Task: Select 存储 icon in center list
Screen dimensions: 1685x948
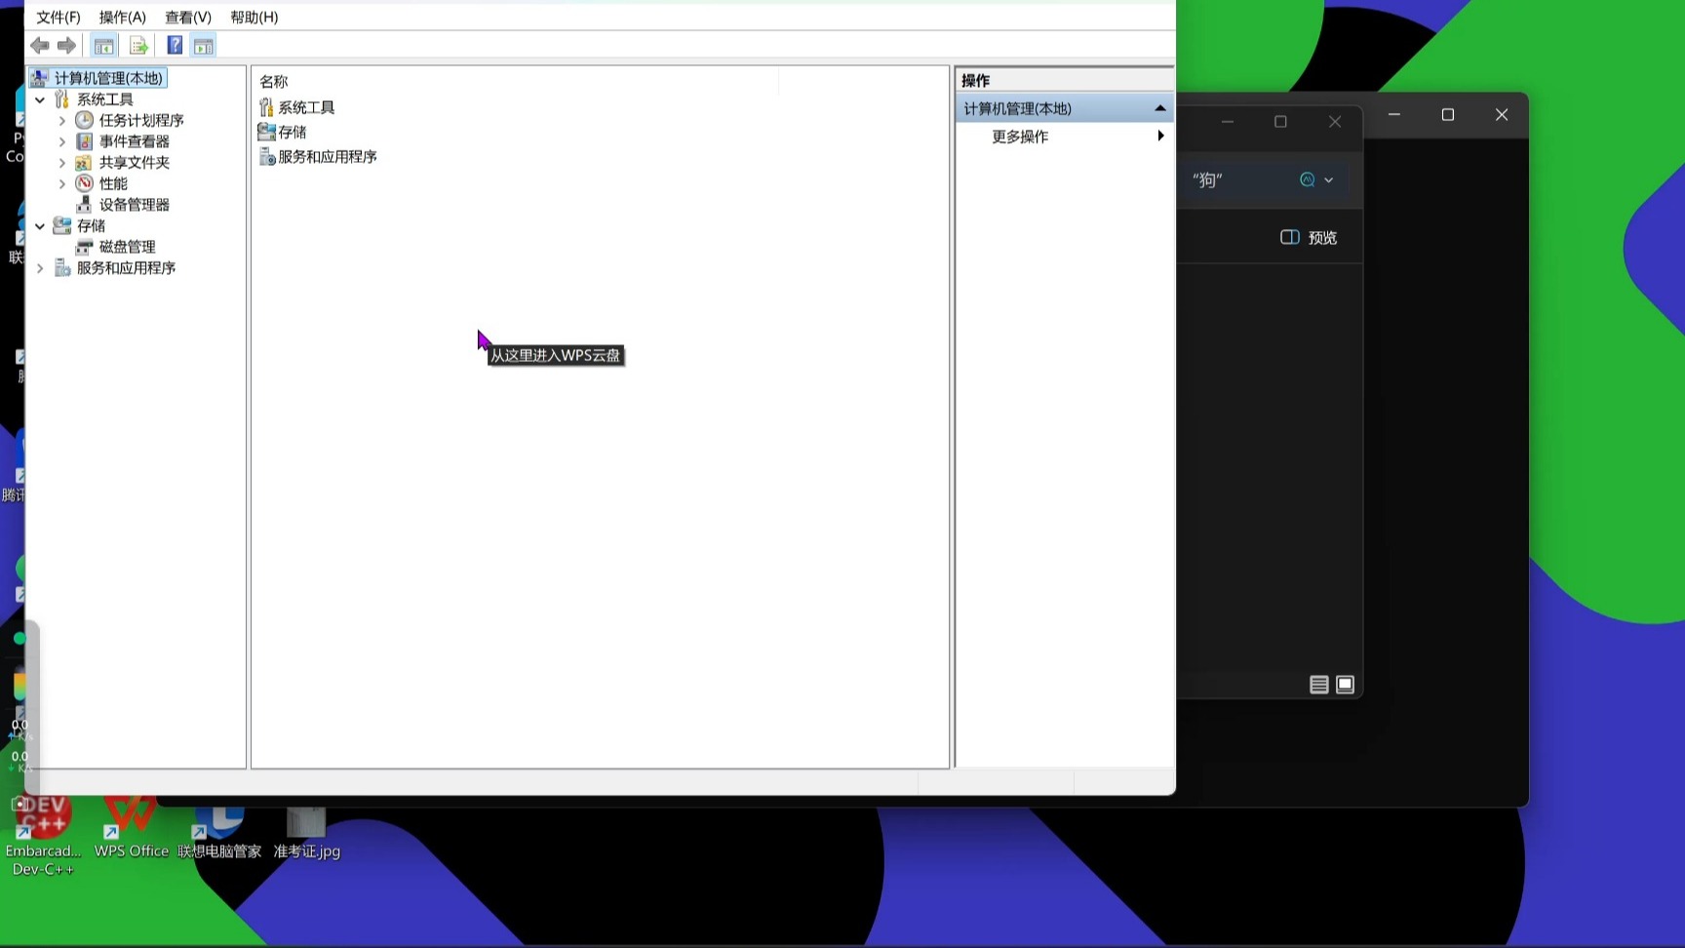Action: pos(266,132)
